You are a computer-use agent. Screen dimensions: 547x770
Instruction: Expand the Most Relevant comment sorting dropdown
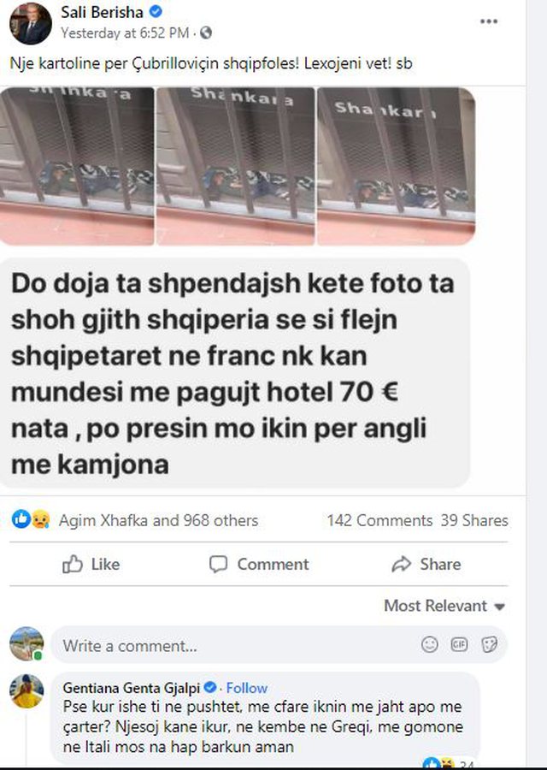(x=444, y=606)
